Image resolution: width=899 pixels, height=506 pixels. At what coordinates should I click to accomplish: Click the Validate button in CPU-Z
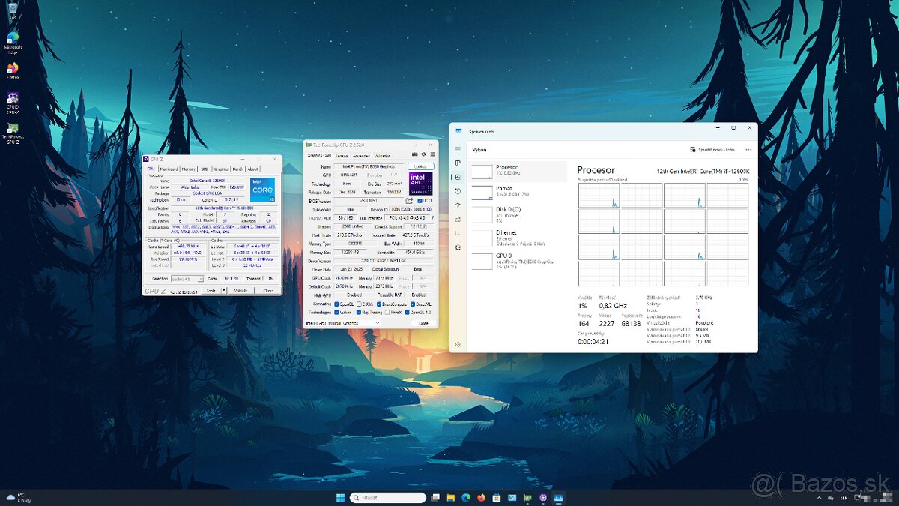tap(240, 291)
